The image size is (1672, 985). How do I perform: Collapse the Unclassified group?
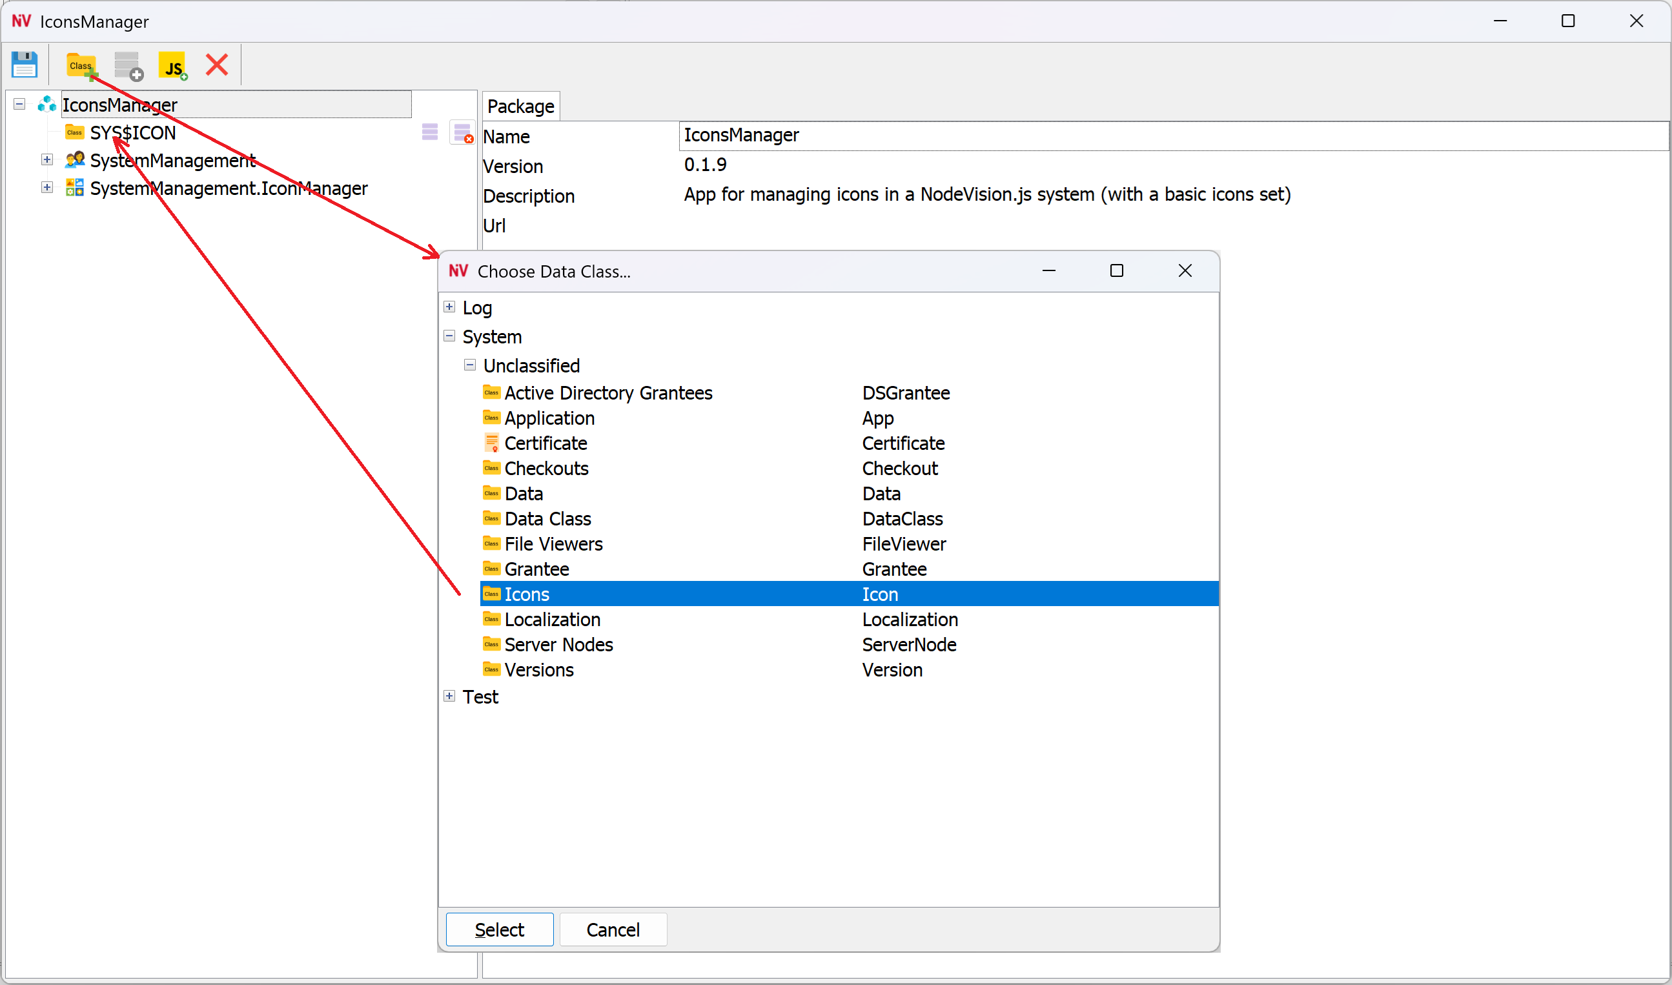(470, 365)
